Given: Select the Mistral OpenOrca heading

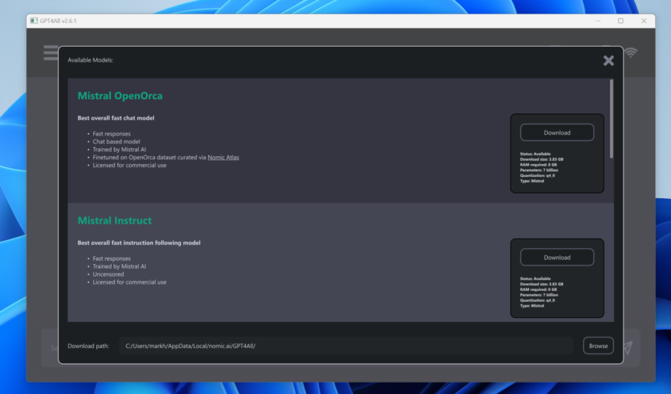Looking at the screenshot, I should [120, 96].
